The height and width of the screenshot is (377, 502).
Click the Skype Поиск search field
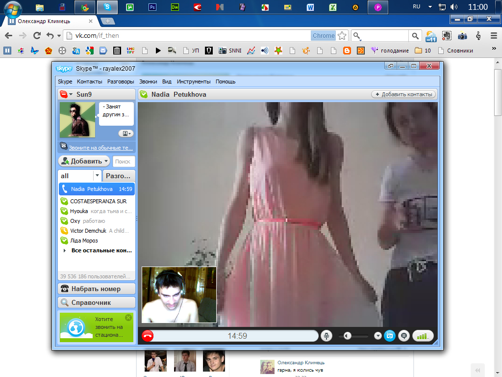click(x=124, y=162)
